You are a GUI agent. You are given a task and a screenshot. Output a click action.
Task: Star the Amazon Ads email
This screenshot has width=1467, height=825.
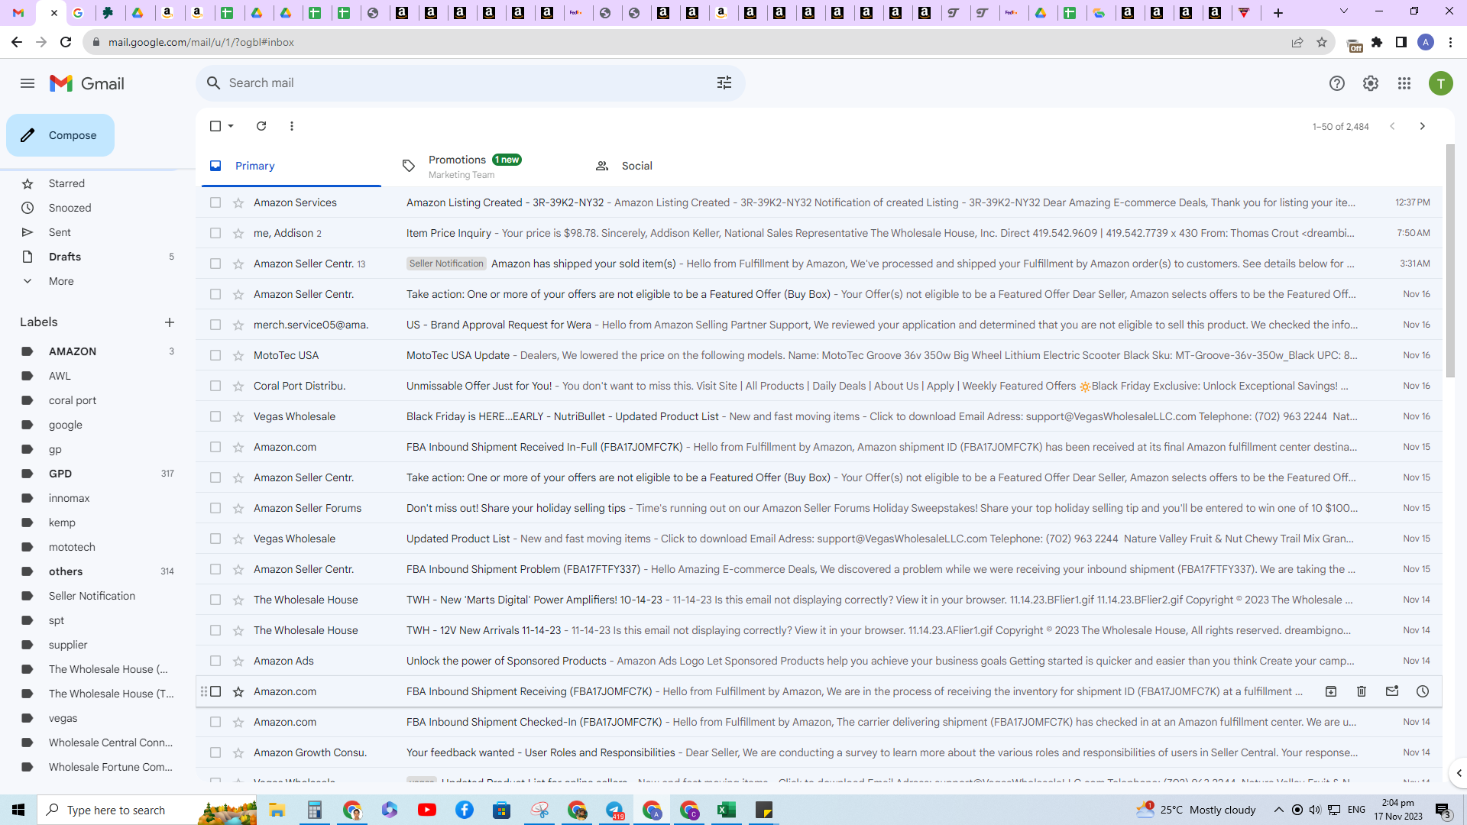[x=238, y=661]
